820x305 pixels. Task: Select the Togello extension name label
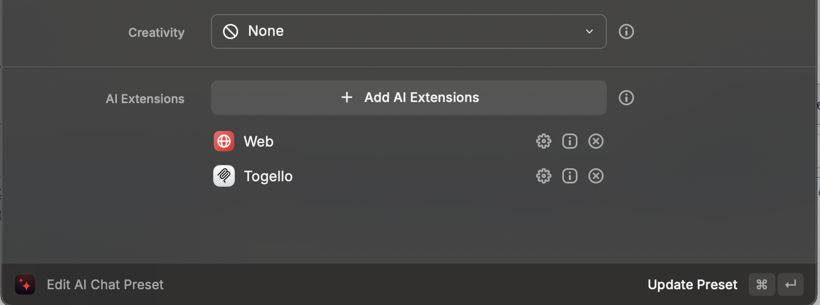268,176
